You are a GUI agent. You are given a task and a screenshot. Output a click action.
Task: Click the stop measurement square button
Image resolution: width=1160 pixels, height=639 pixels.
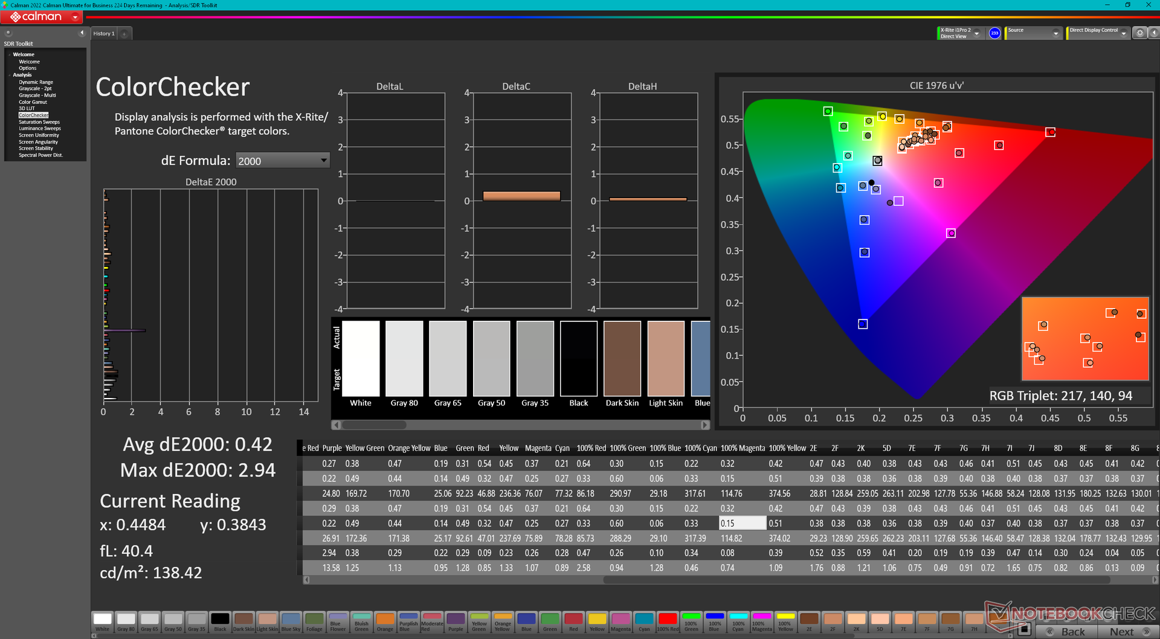click(x=1023, y=630)
